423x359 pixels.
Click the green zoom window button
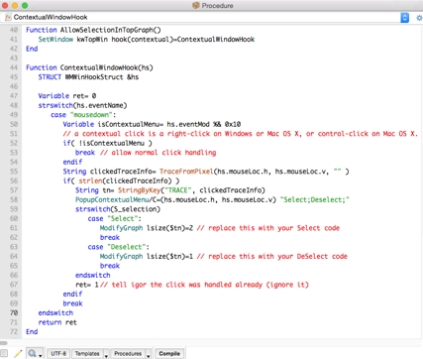click(25, 6)
